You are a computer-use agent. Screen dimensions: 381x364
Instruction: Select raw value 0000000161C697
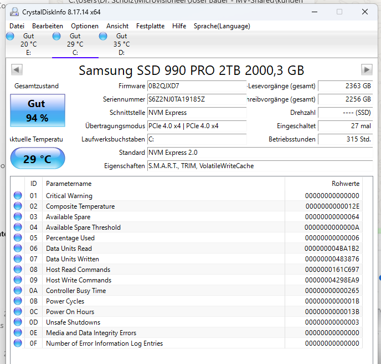click(332, 270)
